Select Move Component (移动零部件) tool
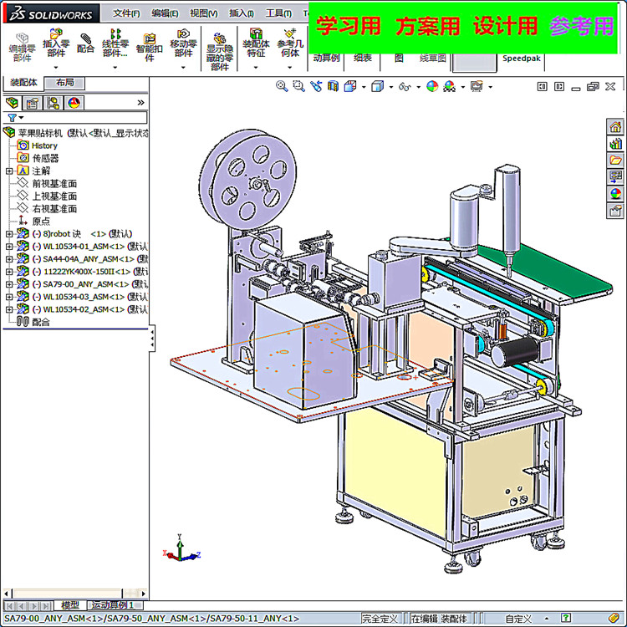 [183, 43]
